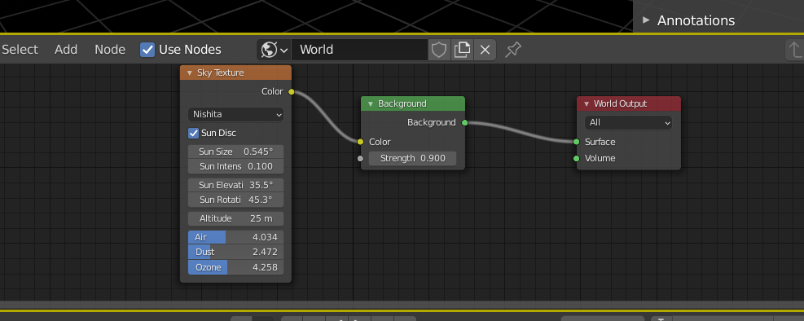Image resolution: width=804 pixels, height=321 pixels.
Task: Select the Sky Texture node header
Action: pos(236,73)
